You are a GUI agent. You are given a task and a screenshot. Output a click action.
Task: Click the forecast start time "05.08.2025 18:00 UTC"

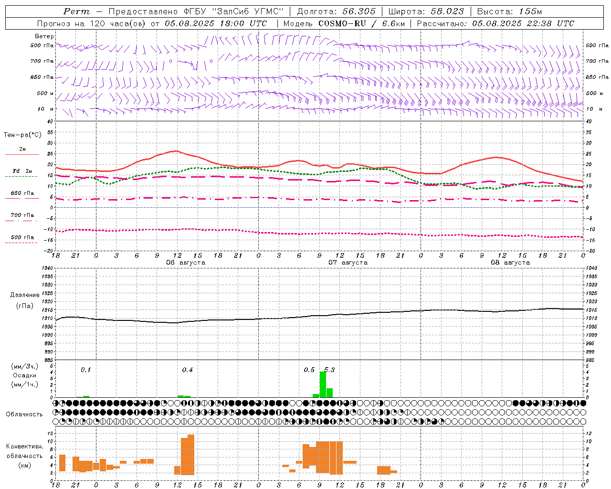[216, 23]
